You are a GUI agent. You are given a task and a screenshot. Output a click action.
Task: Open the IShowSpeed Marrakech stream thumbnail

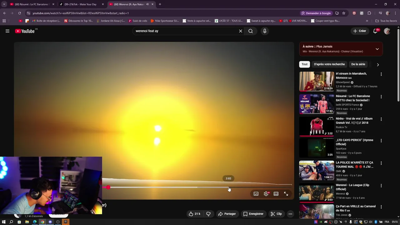(317, 81)
